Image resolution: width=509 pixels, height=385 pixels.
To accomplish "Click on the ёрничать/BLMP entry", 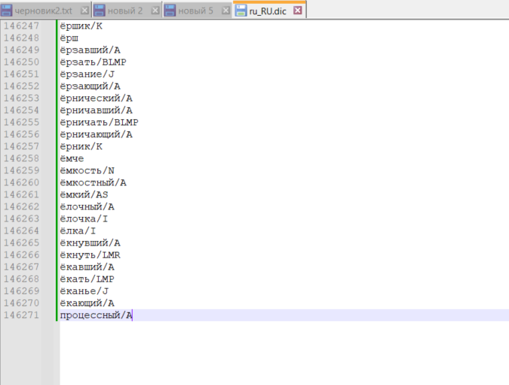I will (x=99, y=122).
